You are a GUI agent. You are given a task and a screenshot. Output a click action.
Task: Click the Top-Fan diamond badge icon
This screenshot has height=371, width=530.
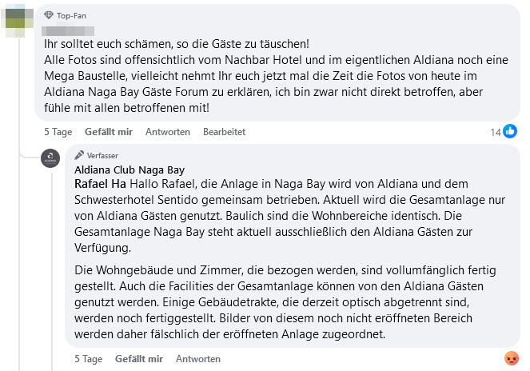[49, 15]
